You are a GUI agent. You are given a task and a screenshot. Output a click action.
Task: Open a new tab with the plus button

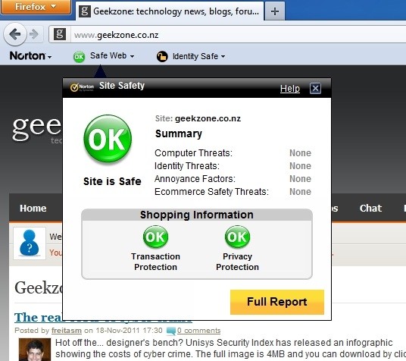pos(275,11)
